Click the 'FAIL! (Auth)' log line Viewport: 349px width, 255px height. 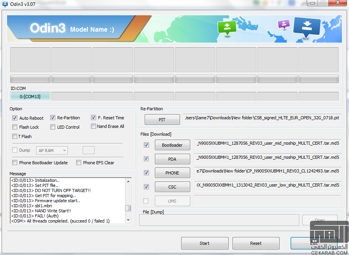click(x=35, y=216)
